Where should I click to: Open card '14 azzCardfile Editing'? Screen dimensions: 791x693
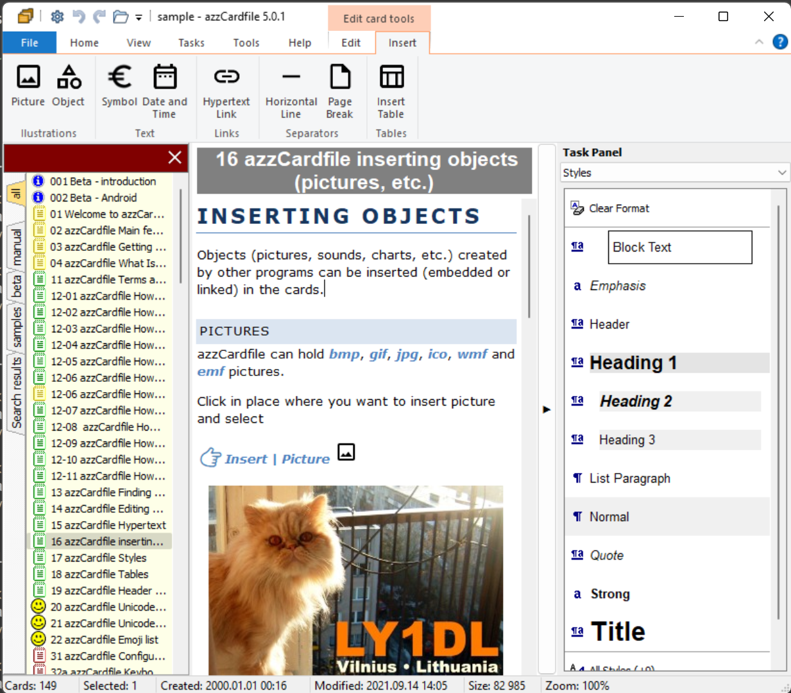pos(106,508)
